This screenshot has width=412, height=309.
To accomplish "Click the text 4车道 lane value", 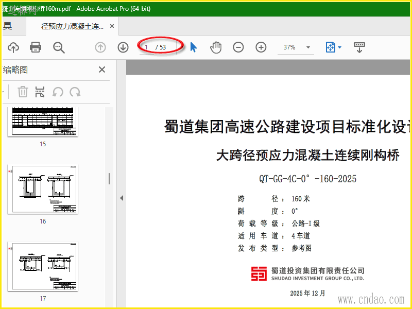I will pos(301,236).
